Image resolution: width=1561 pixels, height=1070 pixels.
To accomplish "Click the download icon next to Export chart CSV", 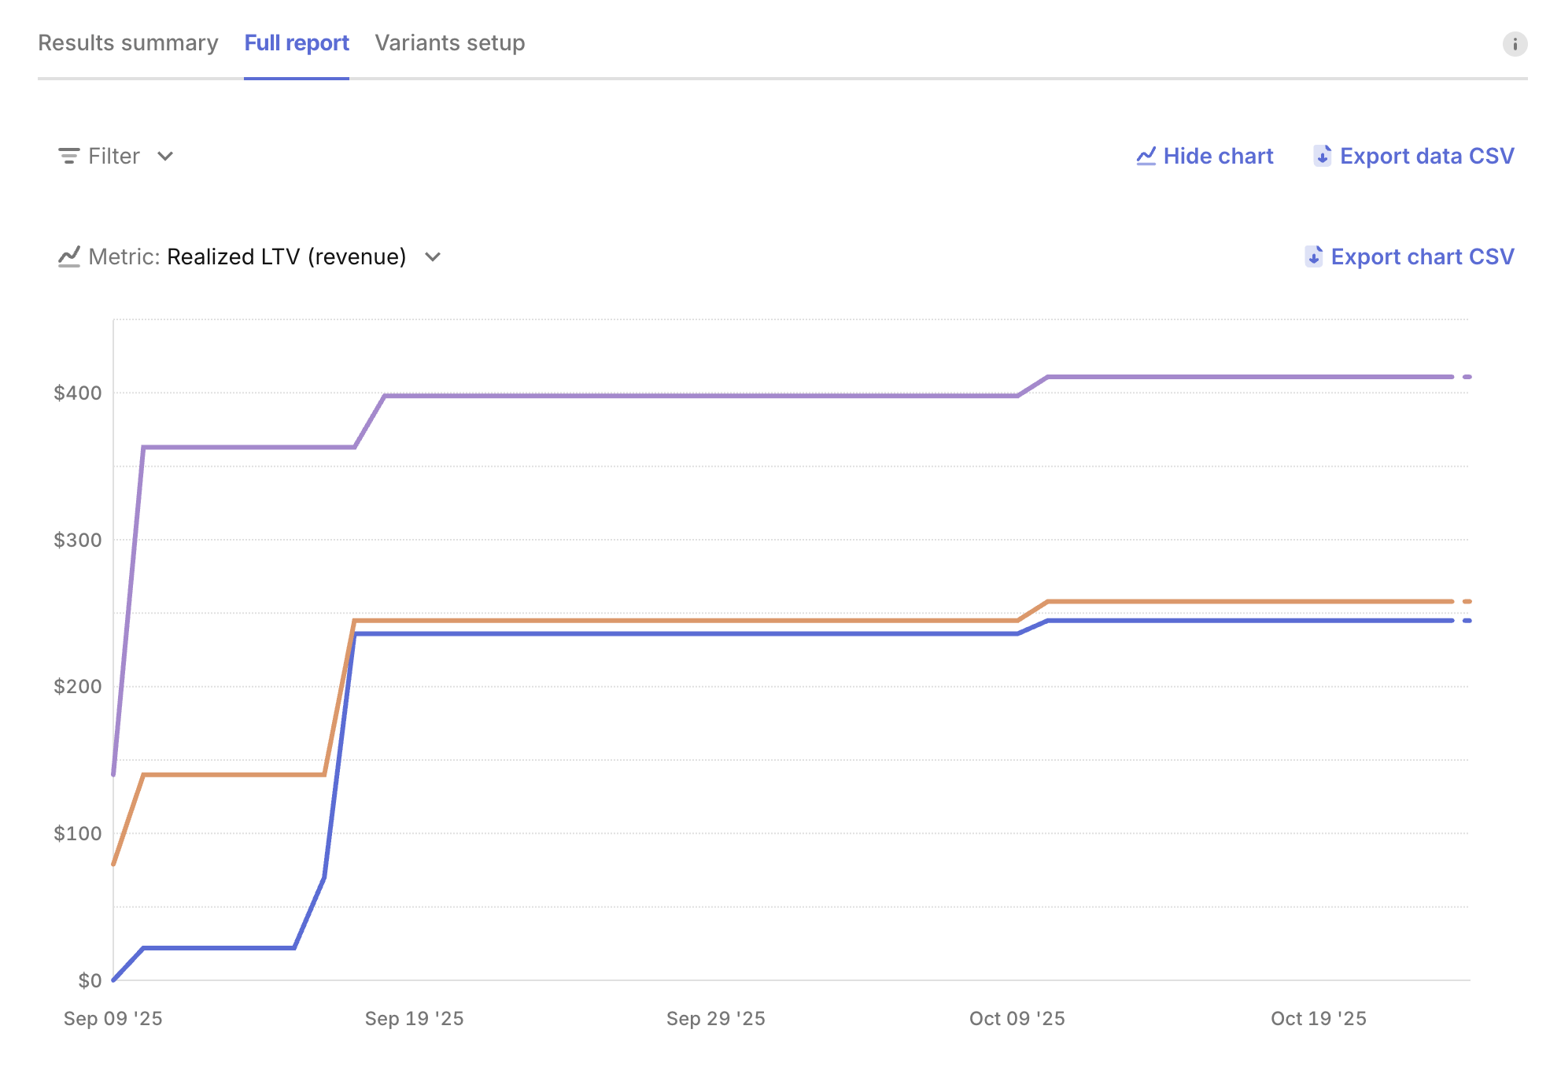I will pos(1312,256).
